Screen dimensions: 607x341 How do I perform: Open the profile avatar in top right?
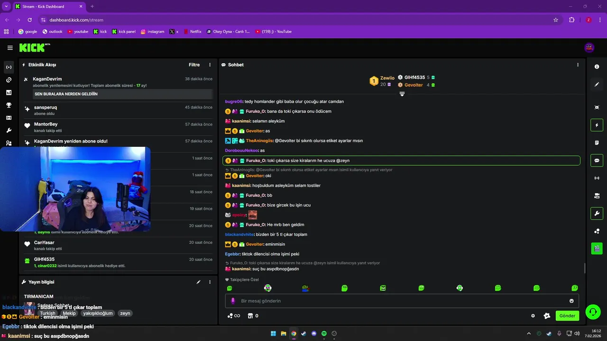[589, 47]
